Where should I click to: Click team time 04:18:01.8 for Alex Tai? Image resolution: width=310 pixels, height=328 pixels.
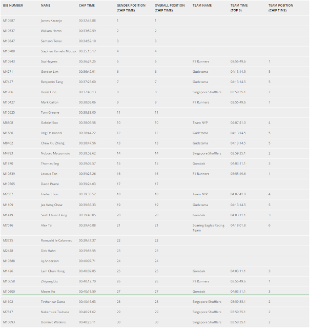(238, 225)
